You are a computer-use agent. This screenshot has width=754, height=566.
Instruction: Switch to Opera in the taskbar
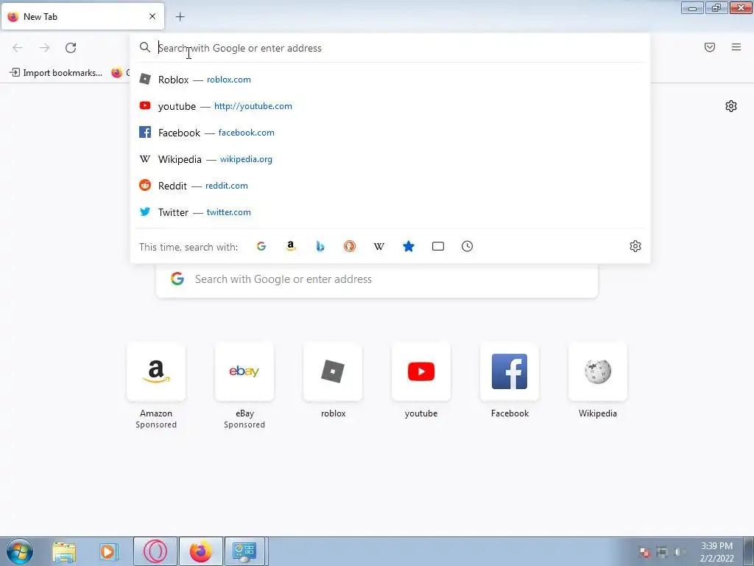click(155, 551)
